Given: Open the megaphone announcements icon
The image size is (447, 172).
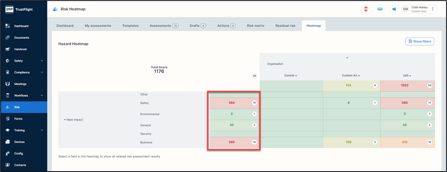Looking at the screenshot, I should pyautogui.click(x=394, y=9).
